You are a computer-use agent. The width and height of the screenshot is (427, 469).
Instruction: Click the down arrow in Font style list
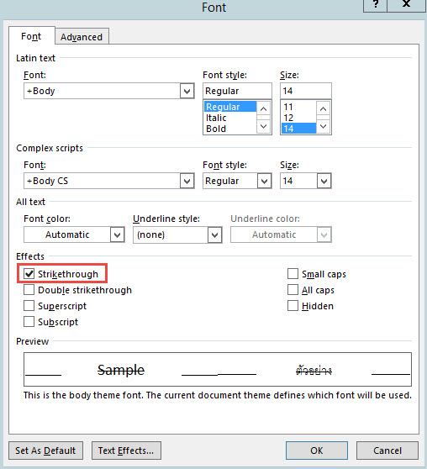263,126
